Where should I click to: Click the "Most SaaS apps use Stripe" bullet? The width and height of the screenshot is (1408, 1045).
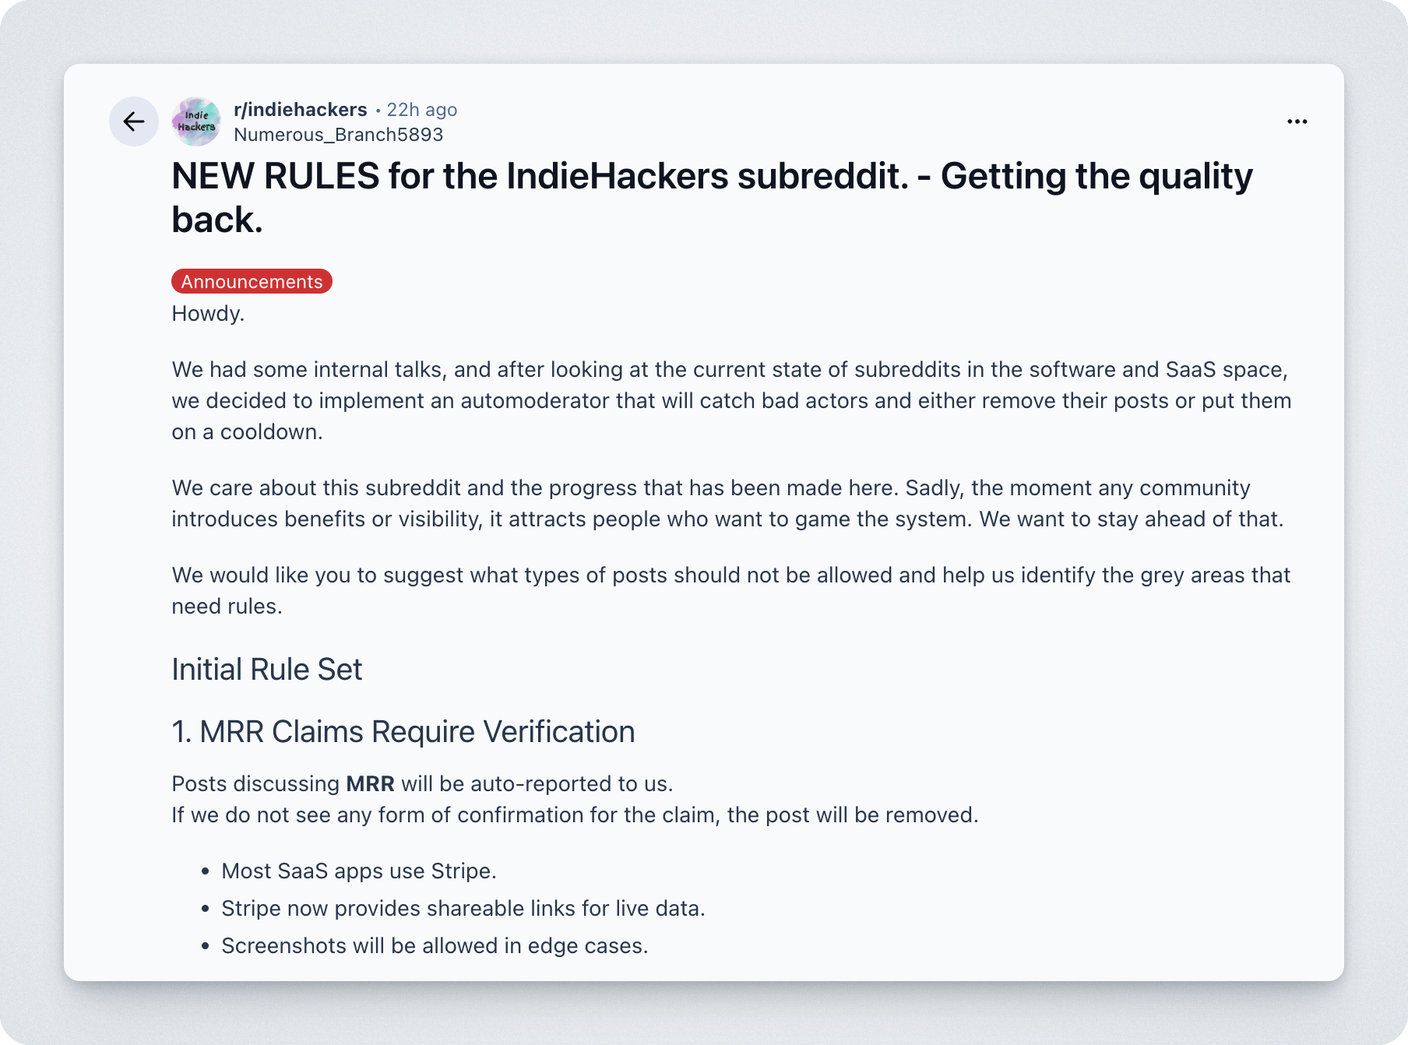(x=358, y=871)
